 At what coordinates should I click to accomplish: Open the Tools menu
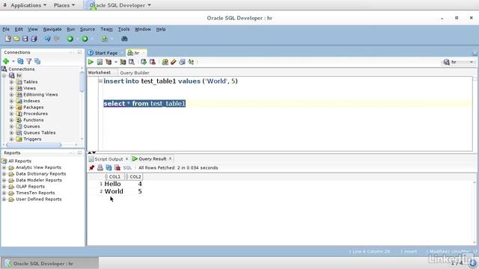[123, 29]
